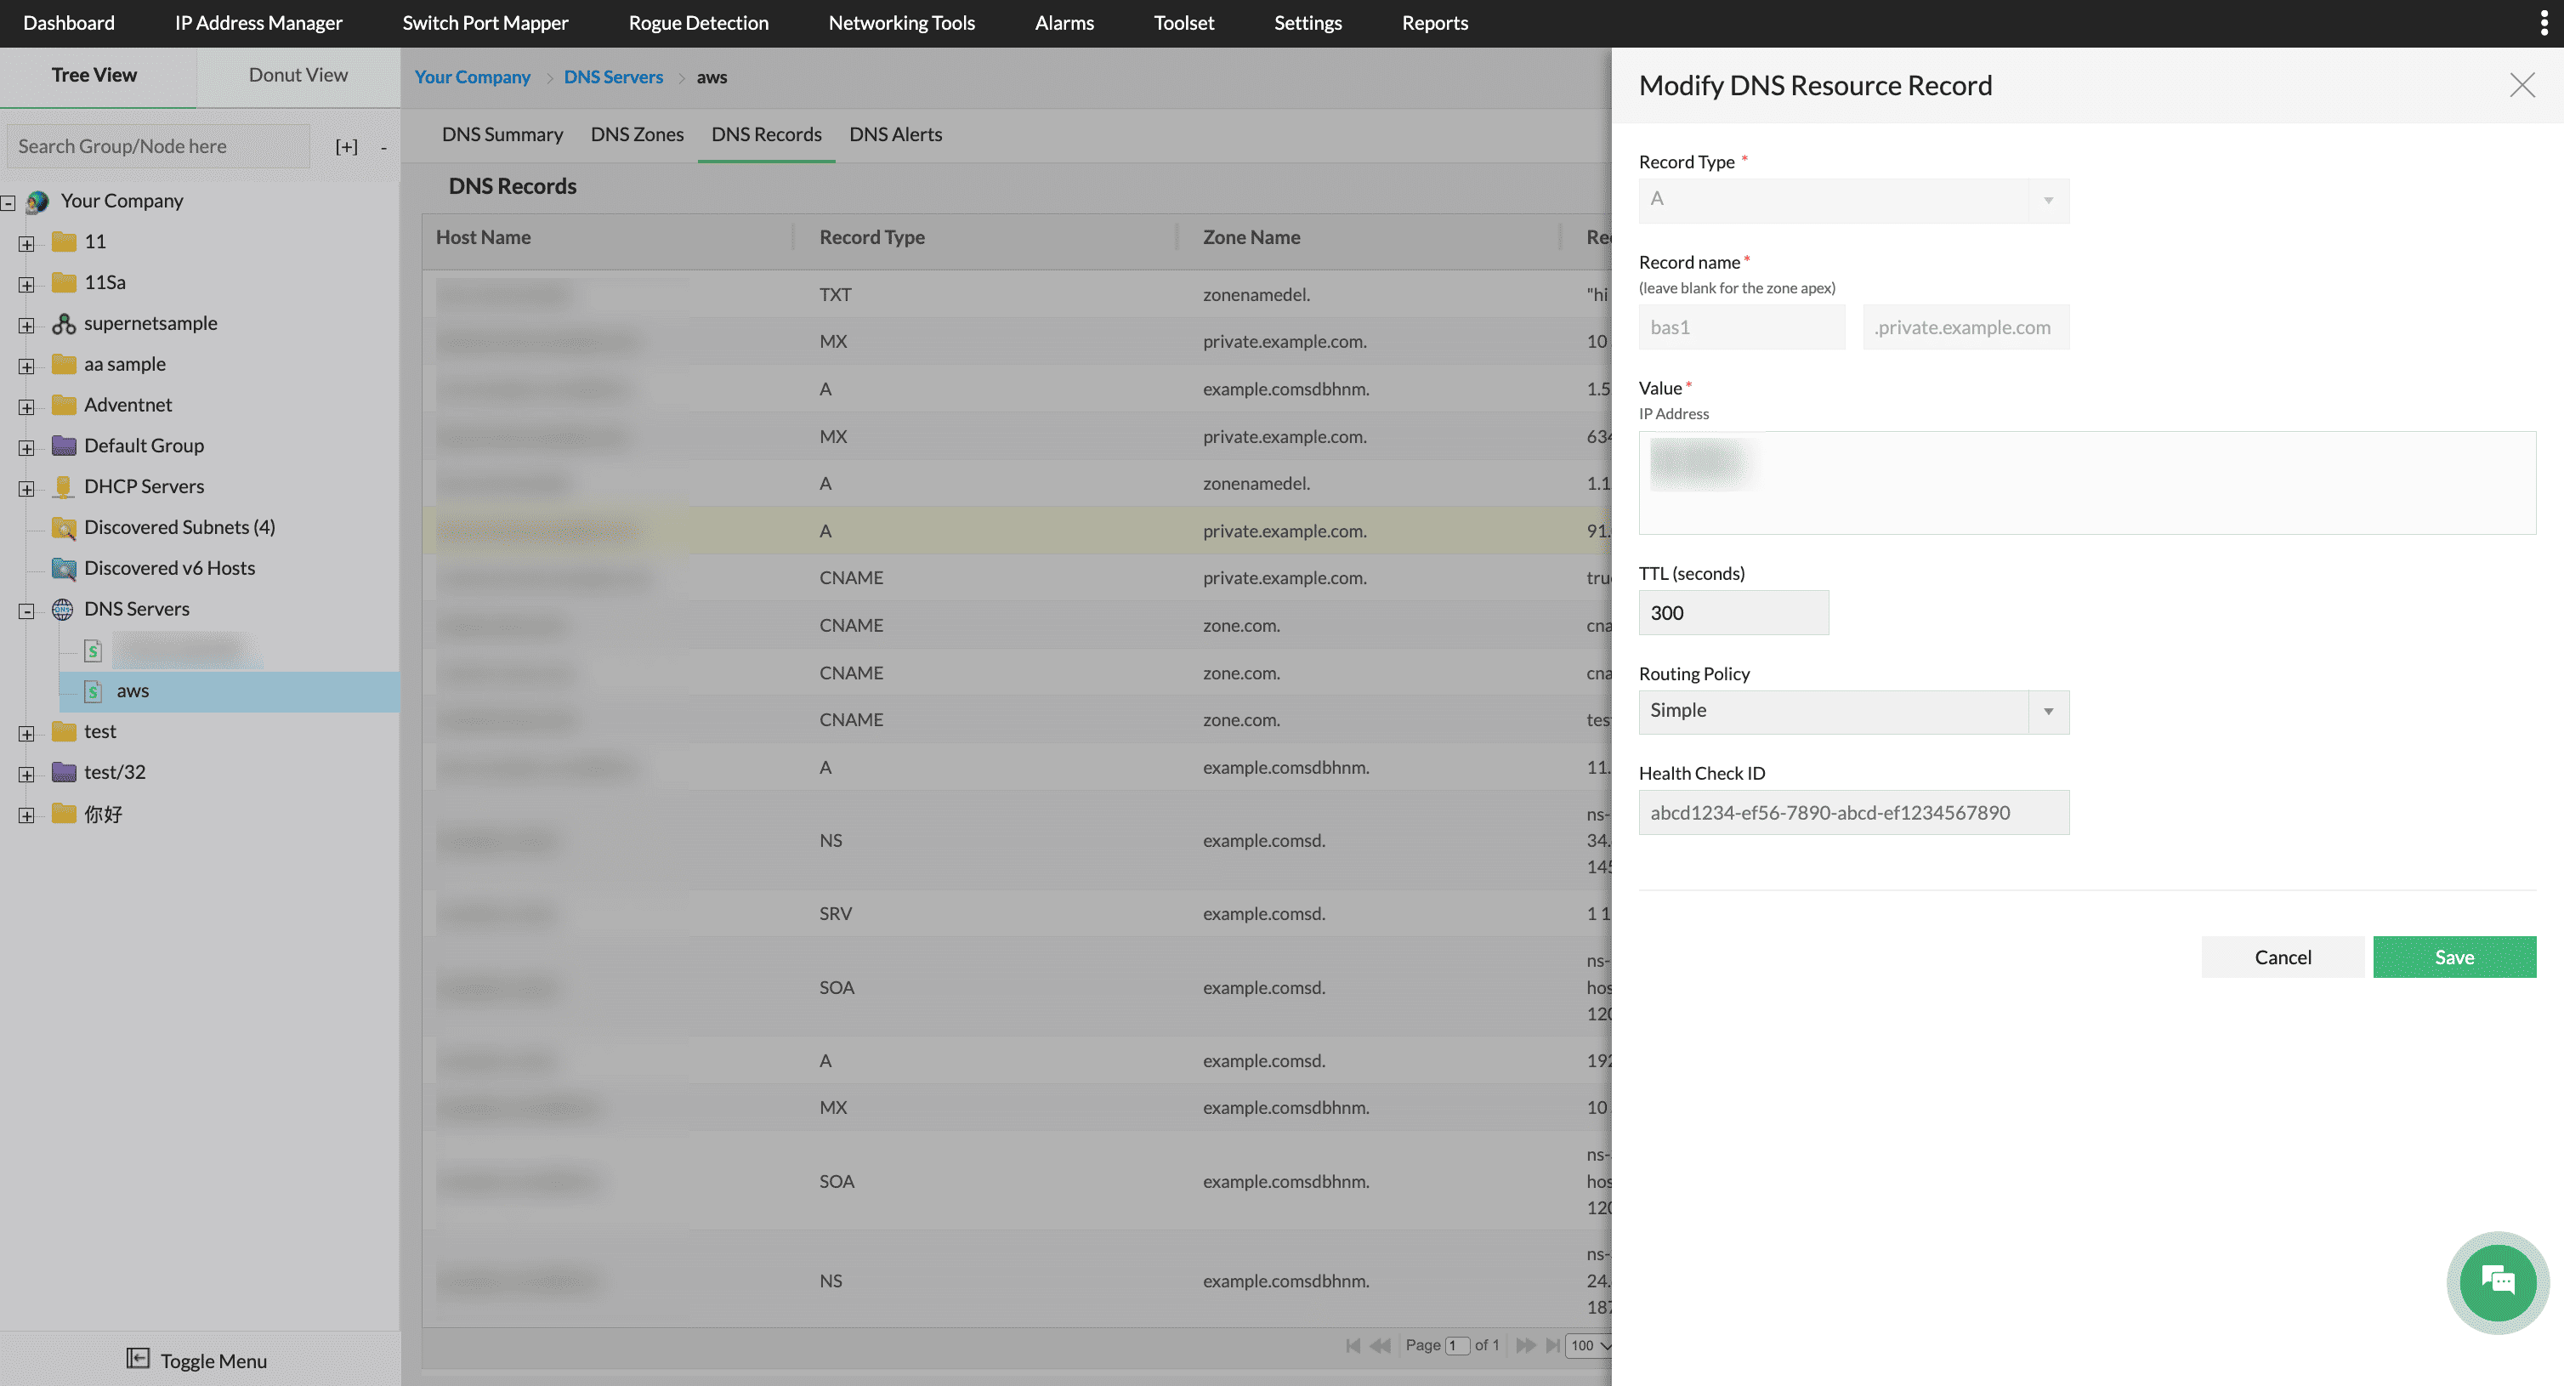The image size is (2564, 1386).
Task: Click the aa sample folder icon
Action: (x=64, y=365)
